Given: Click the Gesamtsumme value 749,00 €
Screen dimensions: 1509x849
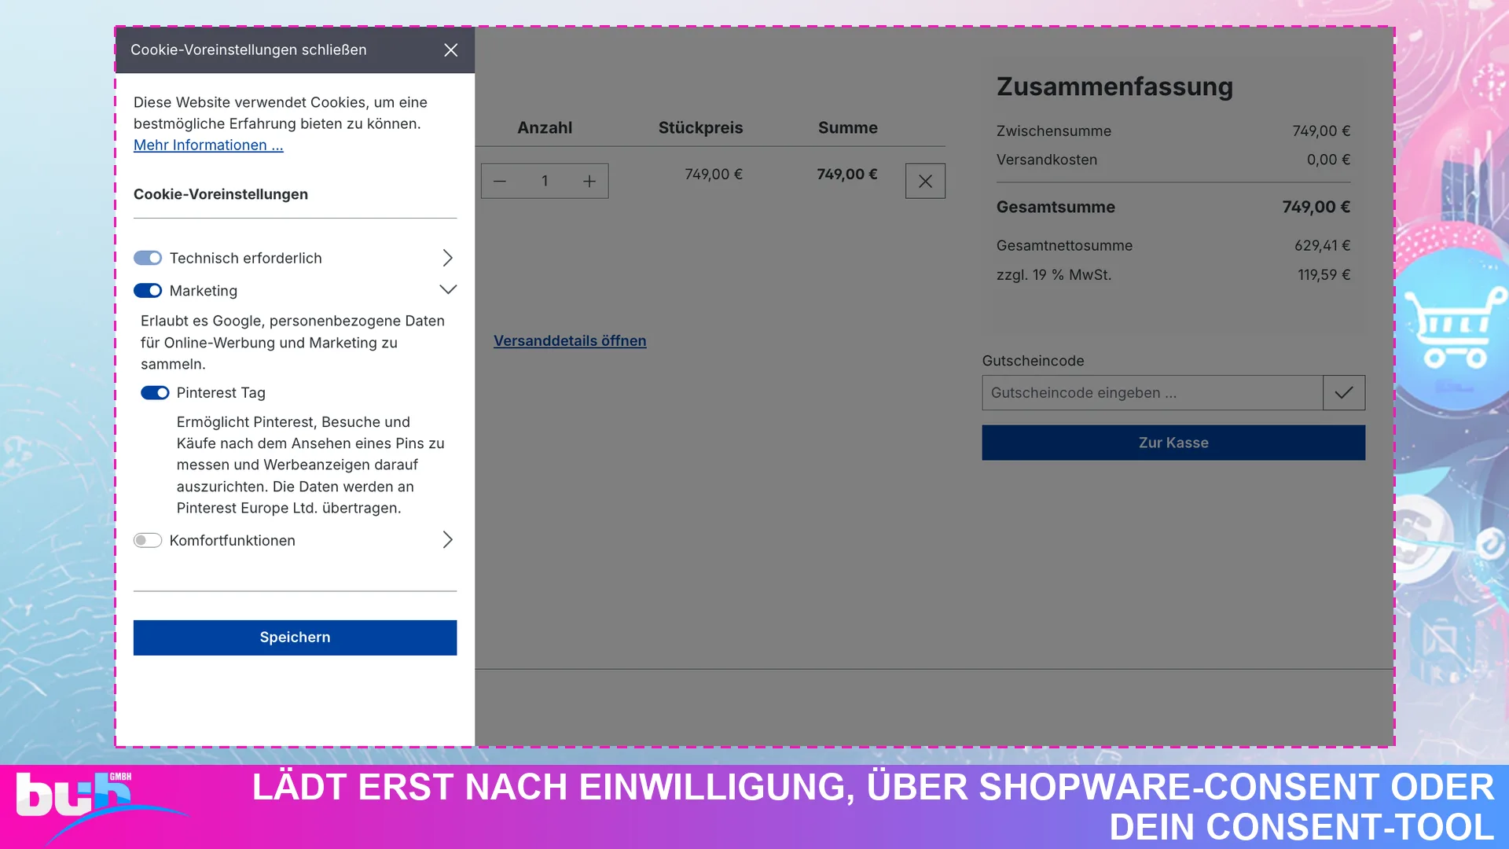Looking at the screenshot, I should [x=1316, y=207].
